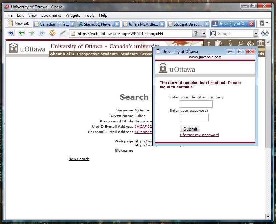Focus the identifier number input field
The width and height of the screenshot is (276, 224).
click(x=196, y=104)
